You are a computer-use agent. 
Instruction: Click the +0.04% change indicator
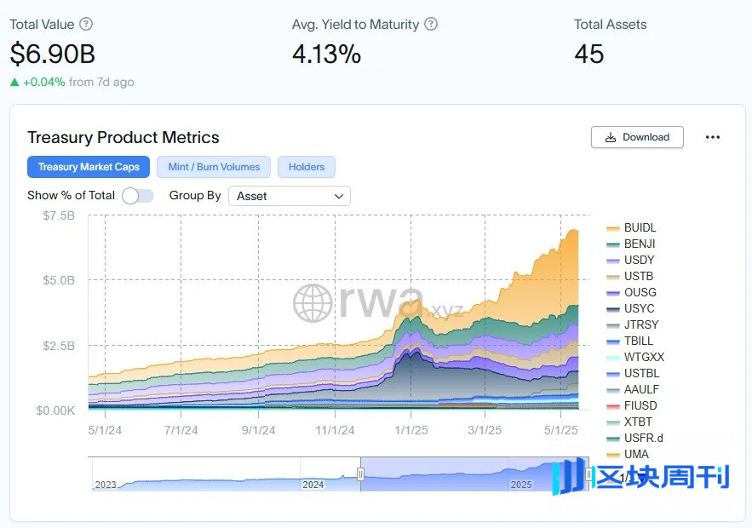click(x=37, y=82)
